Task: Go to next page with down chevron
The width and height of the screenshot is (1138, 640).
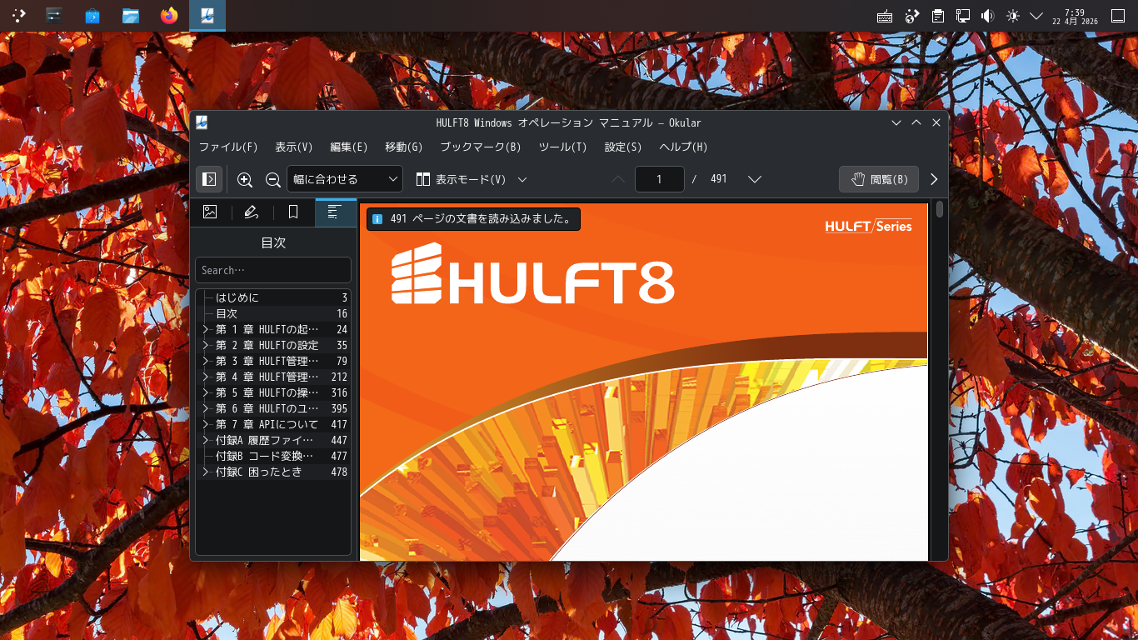Action: click(755, 179)
